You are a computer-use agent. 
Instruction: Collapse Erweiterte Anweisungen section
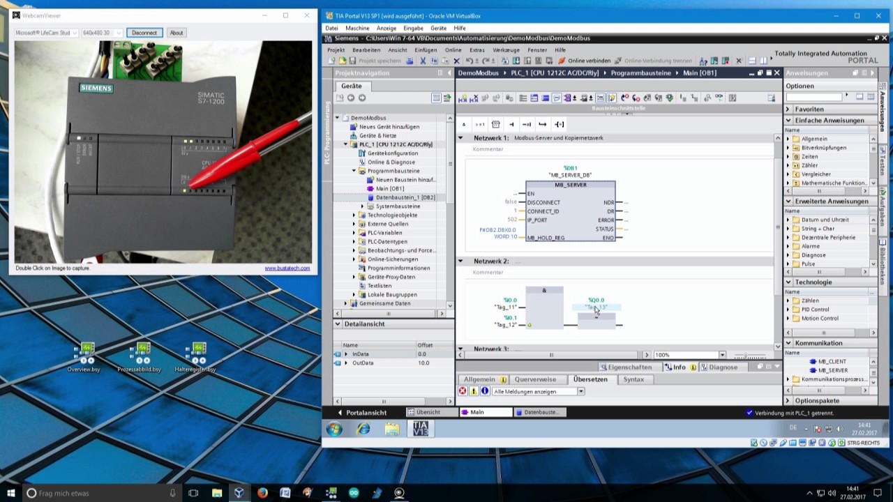788,201
